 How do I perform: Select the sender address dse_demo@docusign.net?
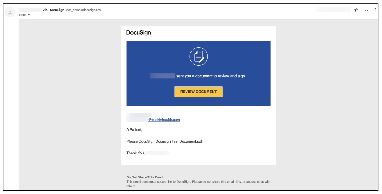click(83, 10)
